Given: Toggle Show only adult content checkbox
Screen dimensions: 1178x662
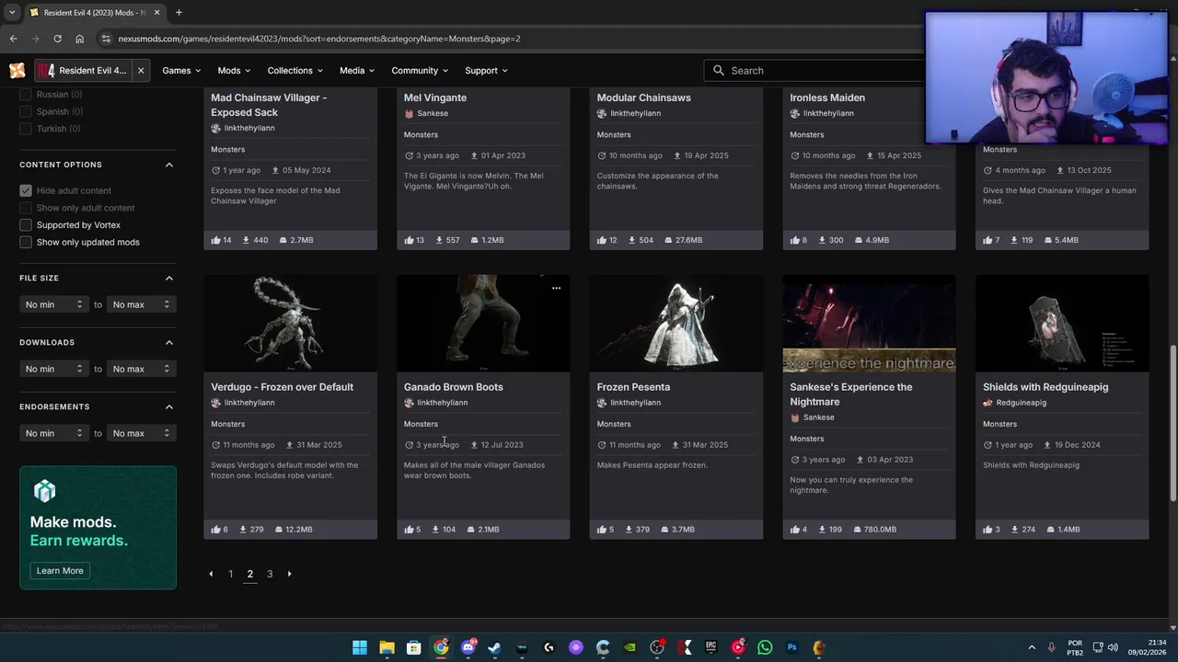Looking at the screenshot, I should click(26, 208).
